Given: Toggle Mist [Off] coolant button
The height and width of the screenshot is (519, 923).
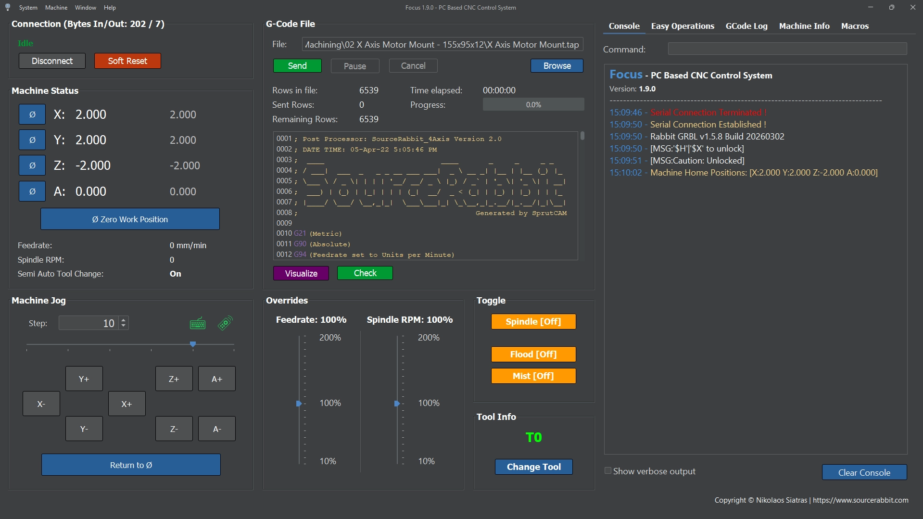Looking at the screenshot, I should point(533,376).
